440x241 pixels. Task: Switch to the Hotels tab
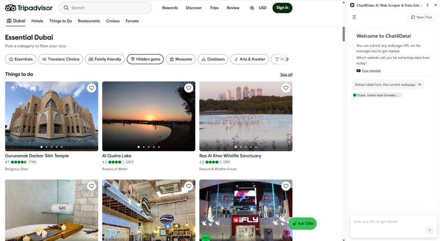click(x=37, y=21)
